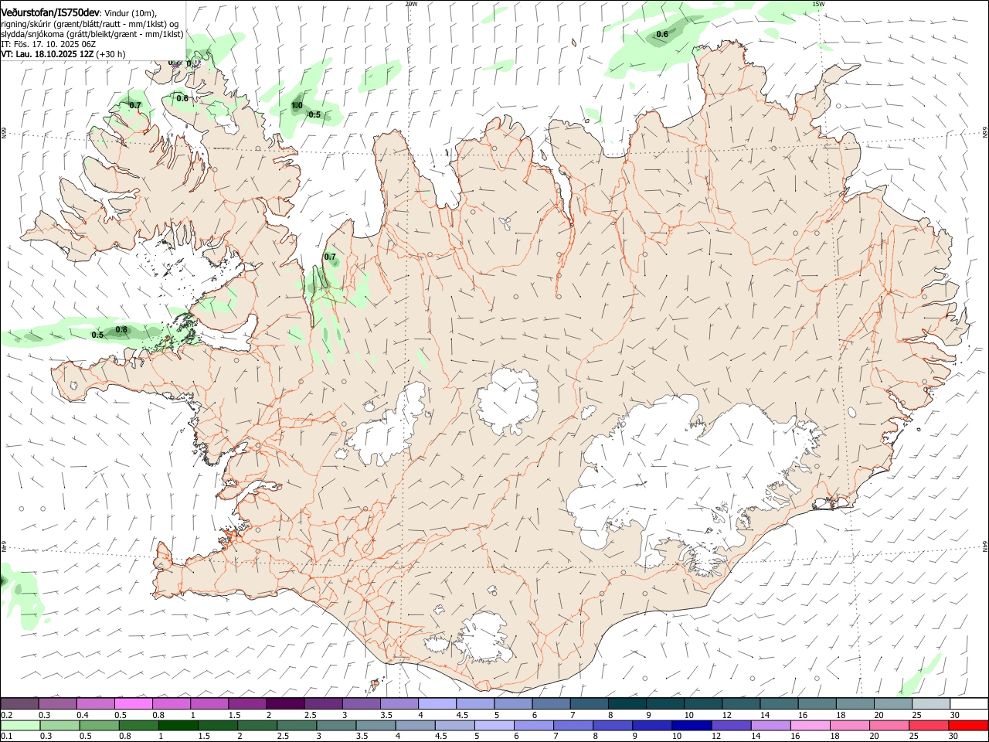Click the pink rain swatch between 18 and 20

[849, 725]
